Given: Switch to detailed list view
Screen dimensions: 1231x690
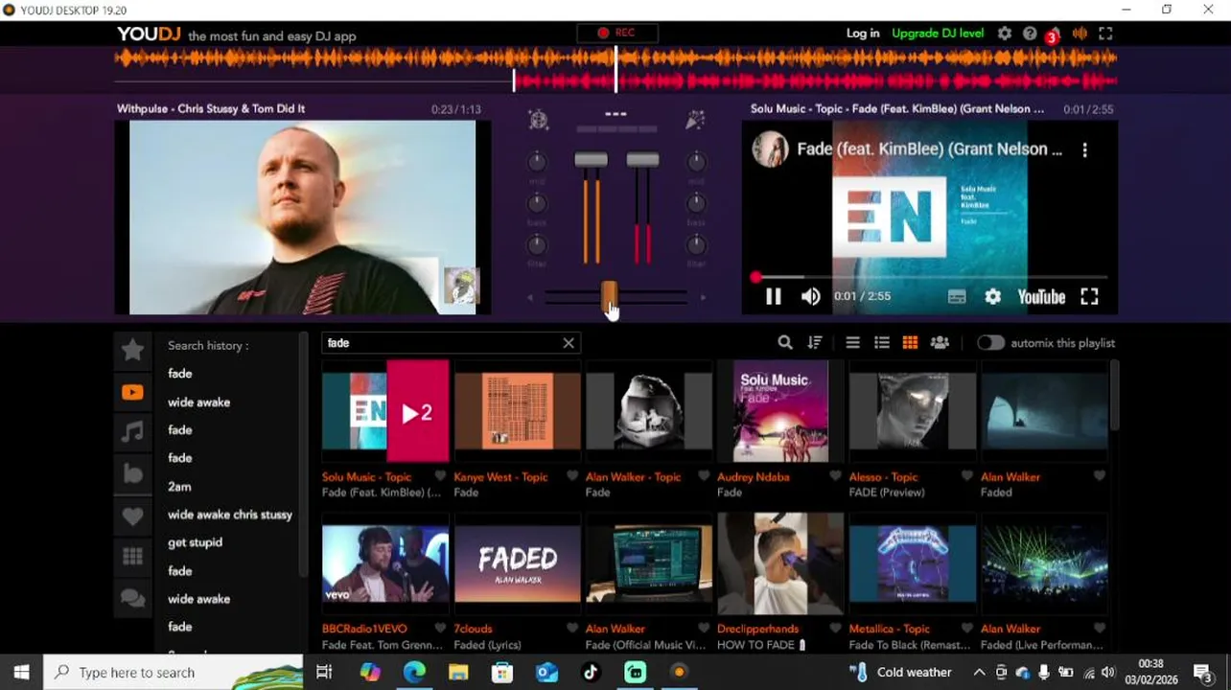Looking at the screenshot, I should [882, 343].
